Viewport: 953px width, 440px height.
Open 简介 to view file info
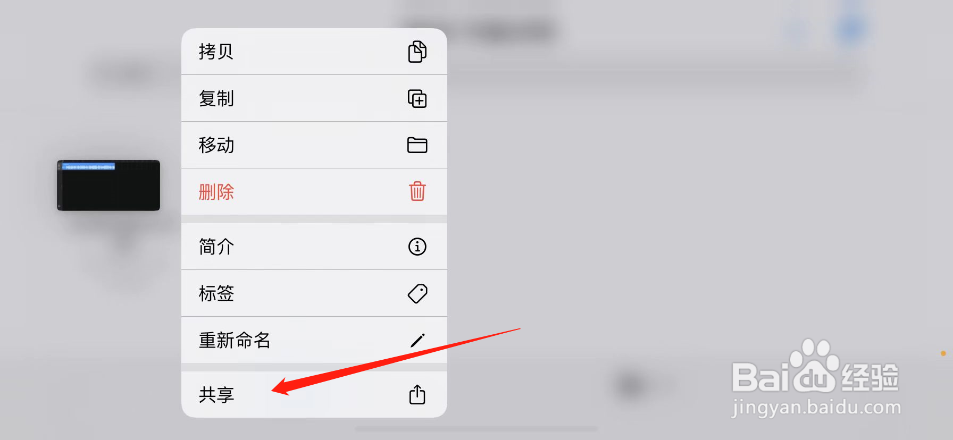click(314, 247)
